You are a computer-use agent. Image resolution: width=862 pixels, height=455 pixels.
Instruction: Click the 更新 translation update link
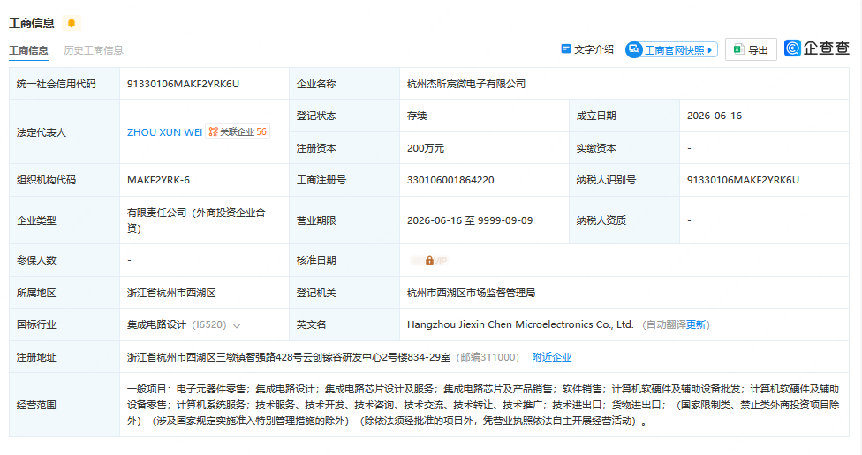click(x=695, y=324)
